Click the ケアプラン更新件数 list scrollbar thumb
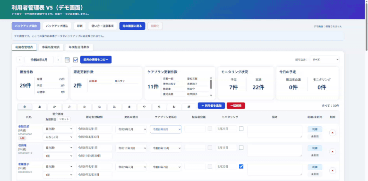Image resolution: width=368 pixels, height=181 pixels. (211, 84)
